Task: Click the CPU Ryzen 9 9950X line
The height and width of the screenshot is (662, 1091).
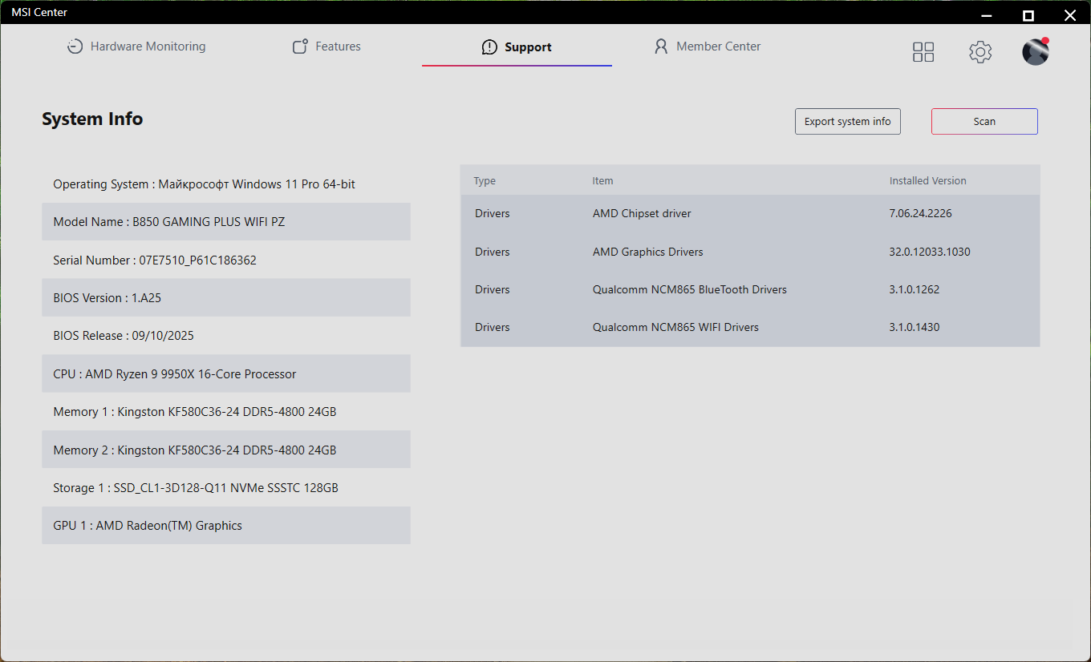Action: tap(226, 374)
